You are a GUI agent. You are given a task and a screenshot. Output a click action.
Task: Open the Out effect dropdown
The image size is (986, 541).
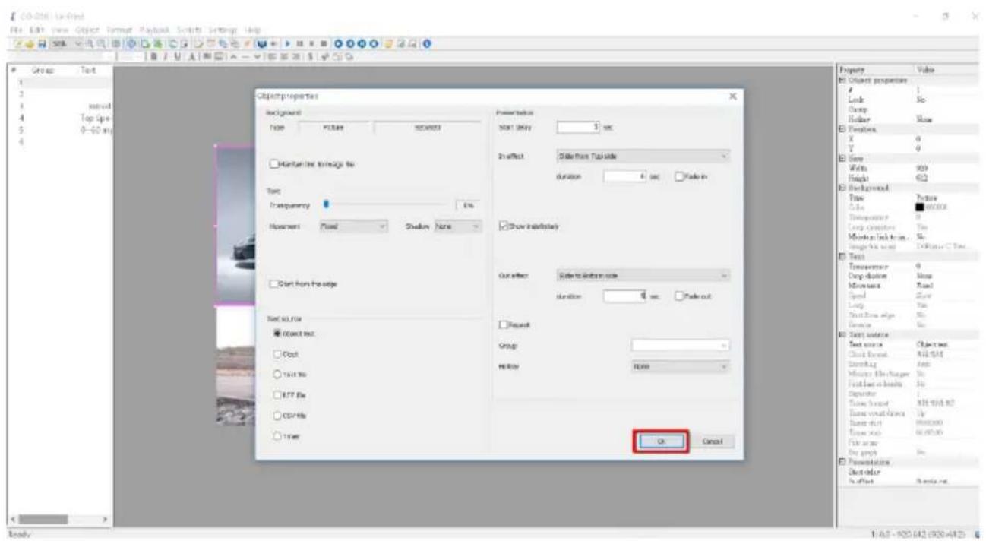(643, 276)
